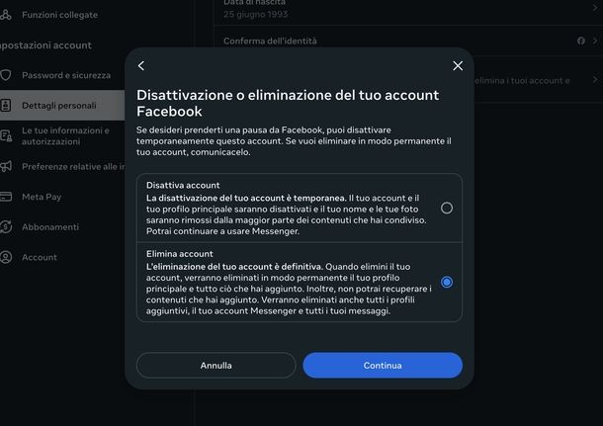The height and width of the screenshot is (426, 603).
Task: Open the Meta Pay menu item
Action: 42,197
